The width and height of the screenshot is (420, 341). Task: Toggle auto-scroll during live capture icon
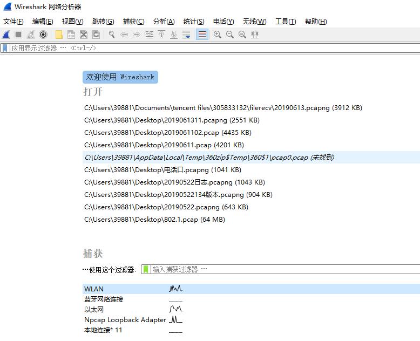pyautogui.click(x=186, y=35)
